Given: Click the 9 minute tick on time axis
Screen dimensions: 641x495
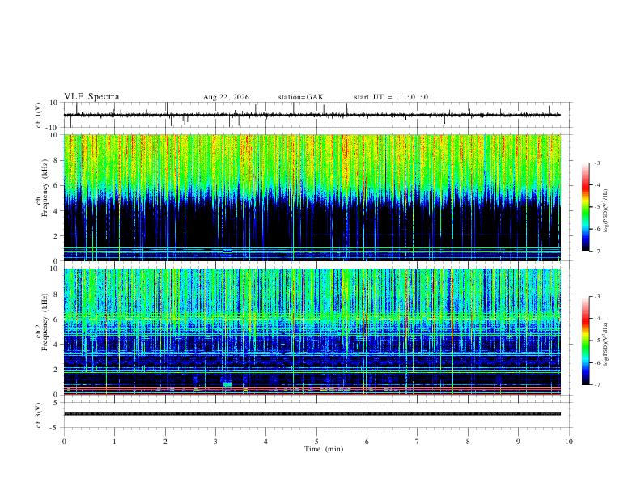Looking at the screenshot, I should [518, 442].
